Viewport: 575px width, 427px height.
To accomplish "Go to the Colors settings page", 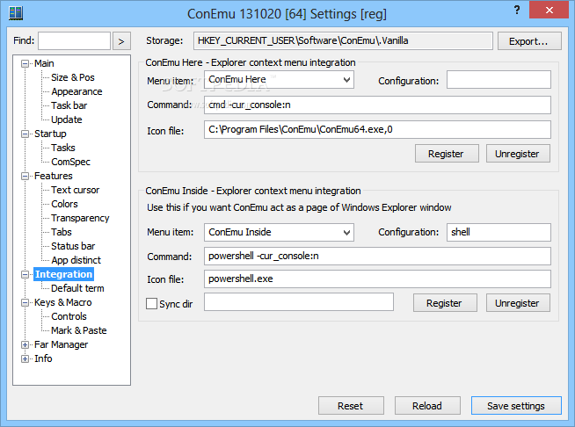I will [x=64, y=204].
